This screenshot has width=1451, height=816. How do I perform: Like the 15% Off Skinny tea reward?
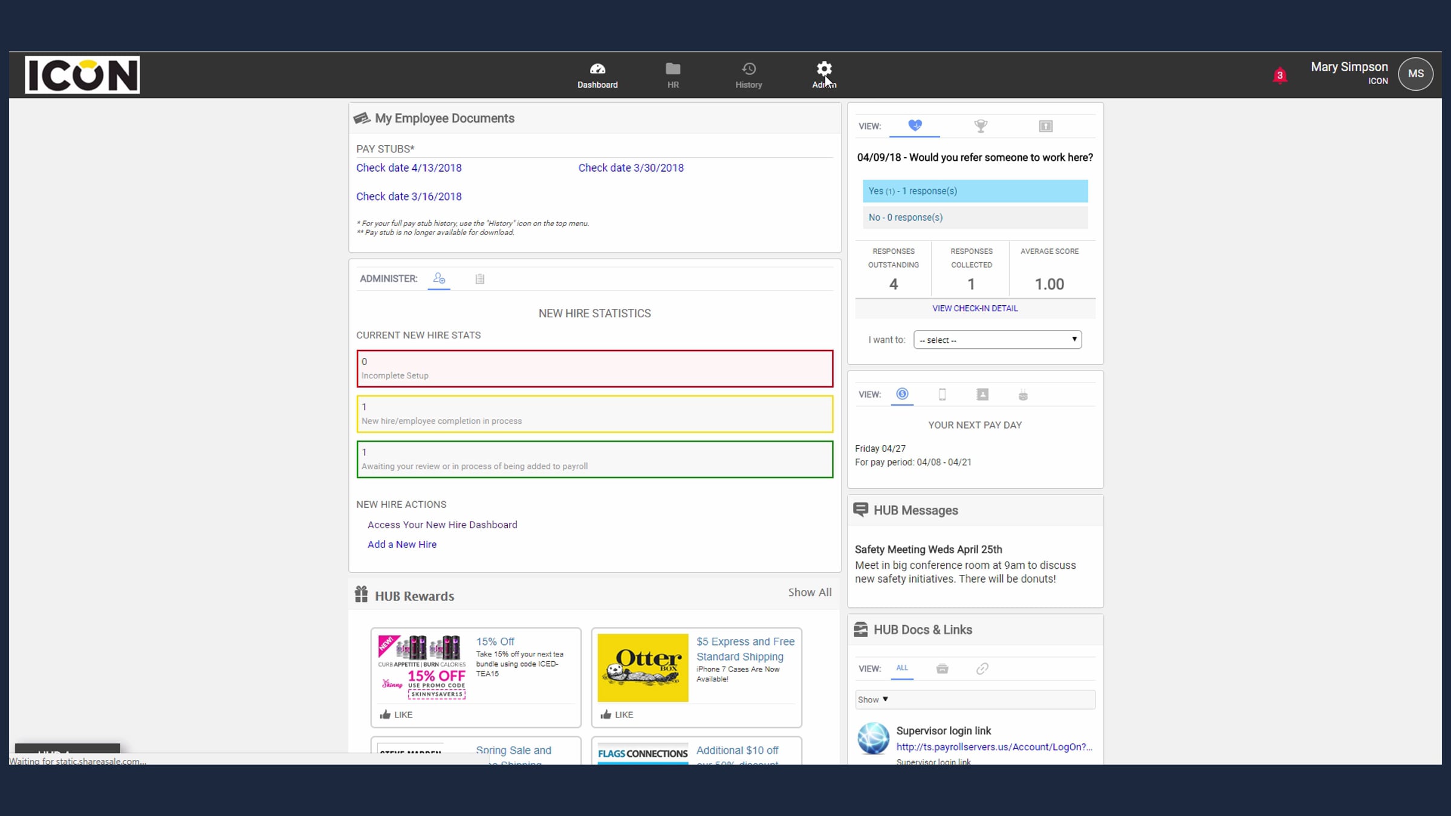pos(396,714)
